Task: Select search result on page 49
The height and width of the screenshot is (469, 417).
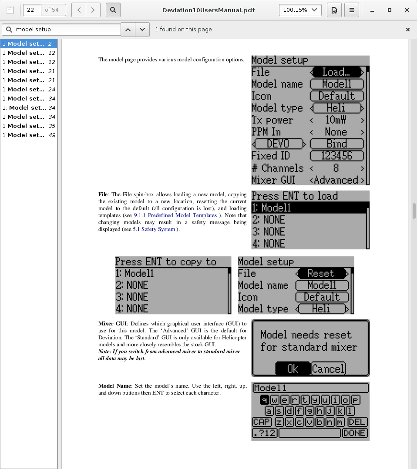Action: click(29, 135)
